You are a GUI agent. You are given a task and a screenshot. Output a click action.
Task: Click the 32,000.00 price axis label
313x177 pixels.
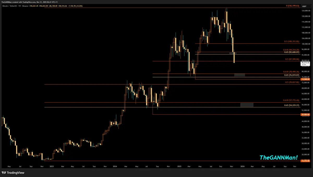[305, 138]
